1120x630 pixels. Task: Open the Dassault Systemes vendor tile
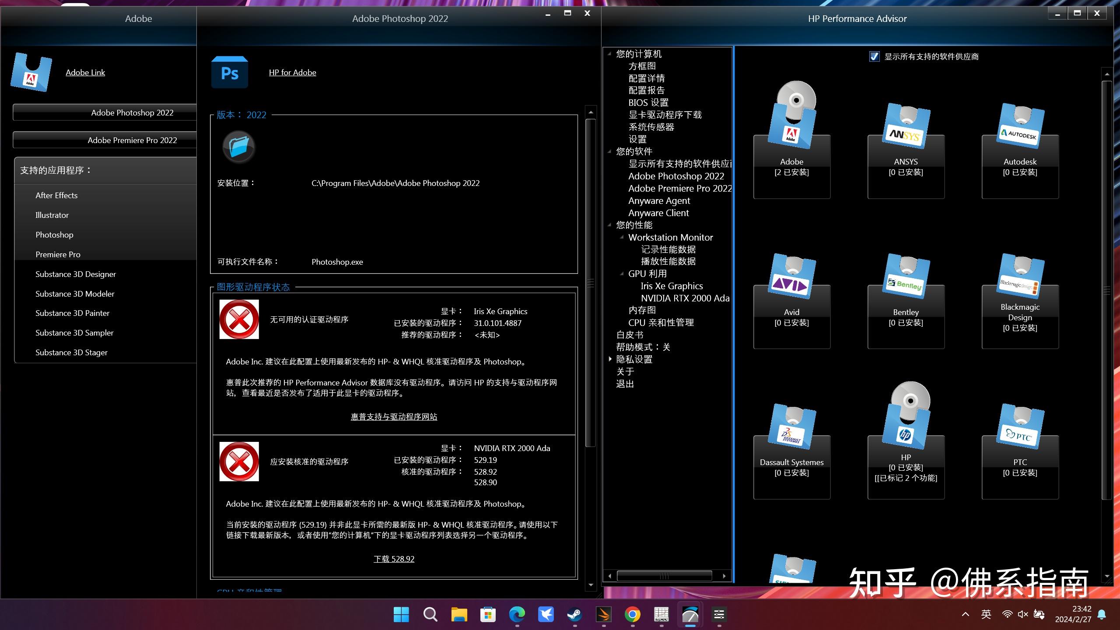[791, 451]
